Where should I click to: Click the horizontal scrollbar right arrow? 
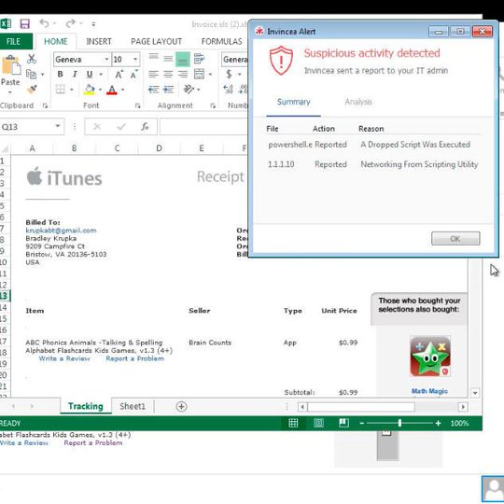tap(463, 407)
